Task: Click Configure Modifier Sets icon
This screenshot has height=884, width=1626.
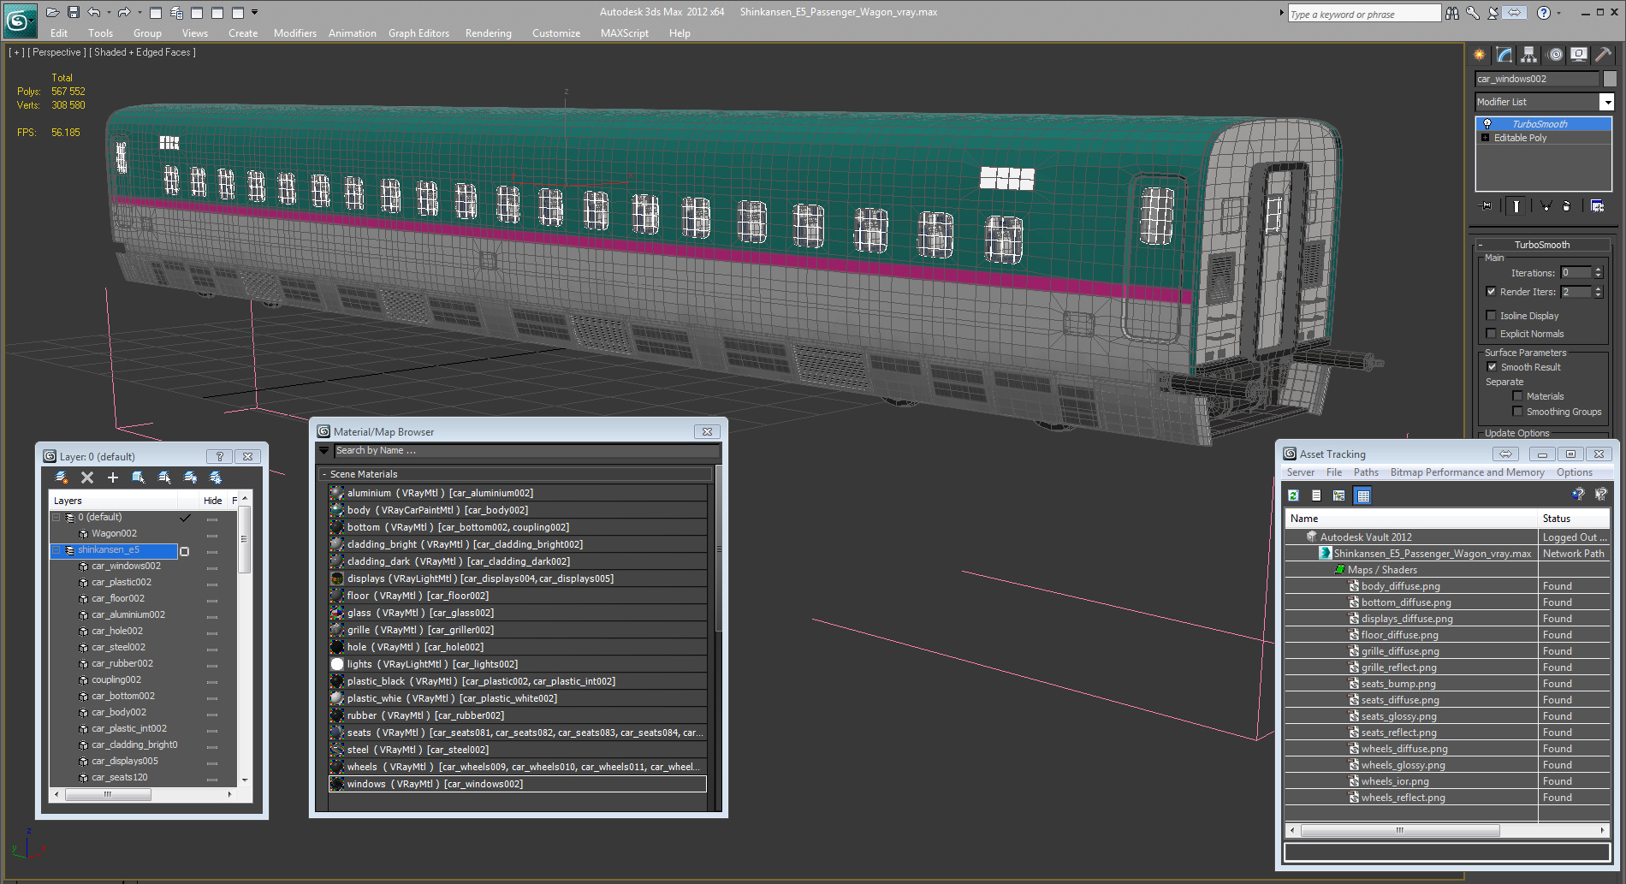Action: (x=1597, y=205)
